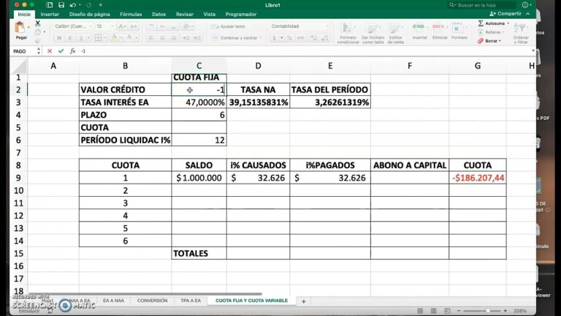Expand the formula bar with the arrow

click(533, 51)
